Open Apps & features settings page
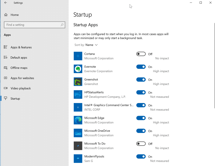The height and width of the screenshot is (166, 215). tap(21, 47)
